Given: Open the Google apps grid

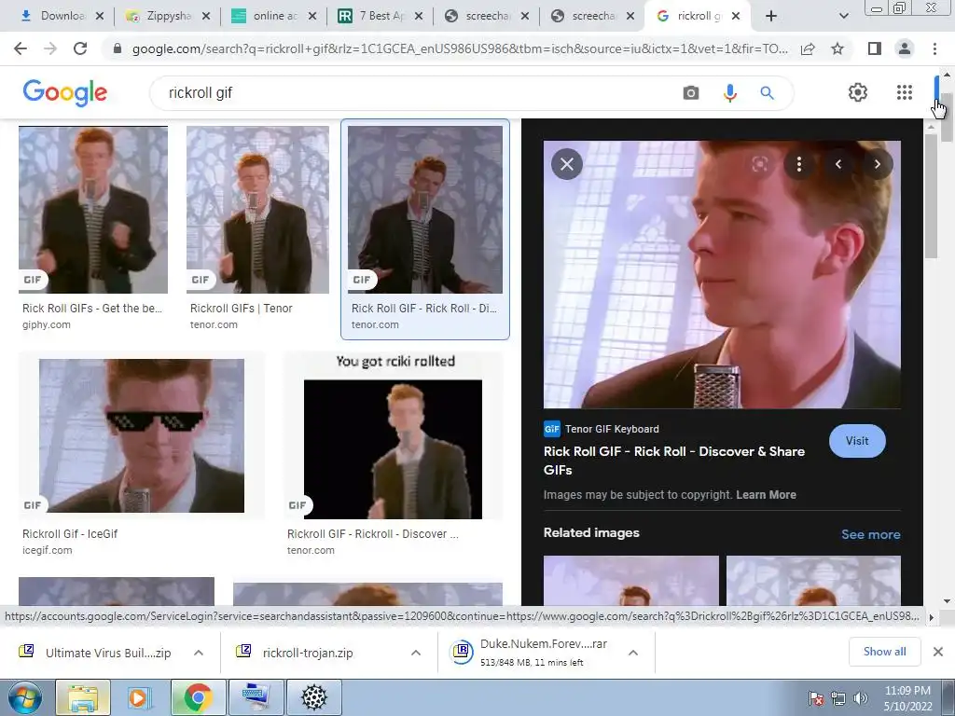Looking at the screenshot, I should coord(905,92).
